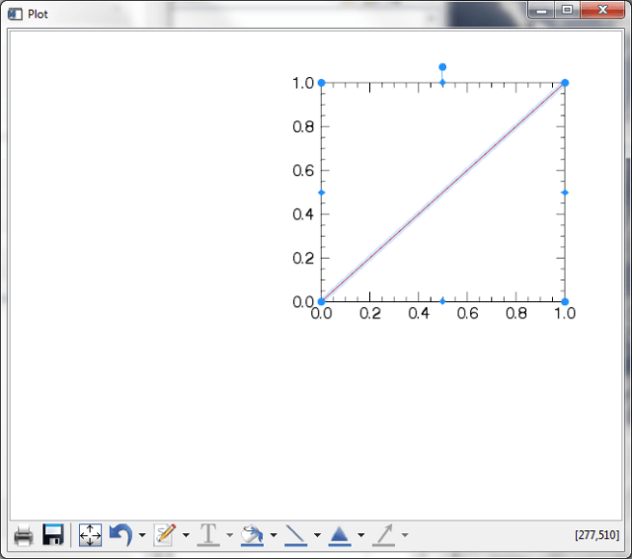This screenshot has width=632, height=559.
Task: Expand the fill color dropdown arrow
Action: (274, 535)
